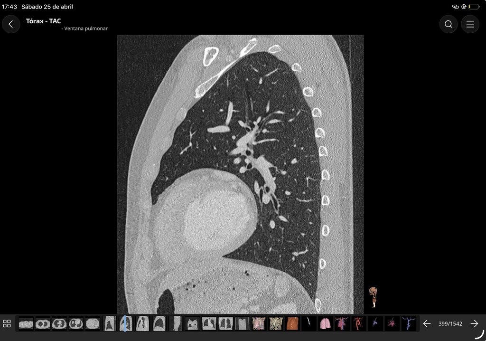Open the grid view of all series
Image resolution: width=486 pixels, height=341 pixels.
tap(7, 323)
